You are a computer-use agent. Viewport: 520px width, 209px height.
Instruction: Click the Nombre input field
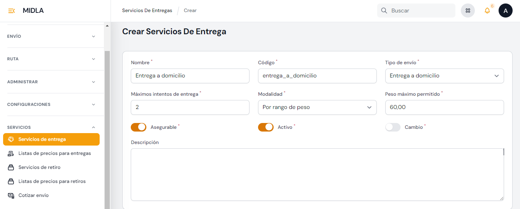(x=190, y=76)
